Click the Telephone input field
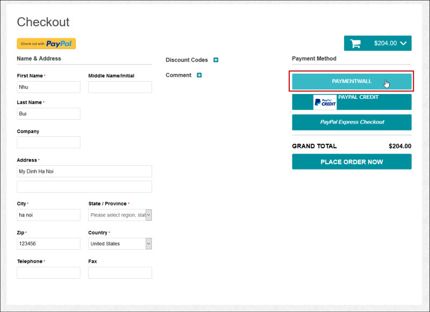 click(x=48, y=273)
